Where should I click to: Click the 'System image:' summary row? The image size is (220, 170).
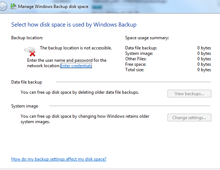[168, 53]
